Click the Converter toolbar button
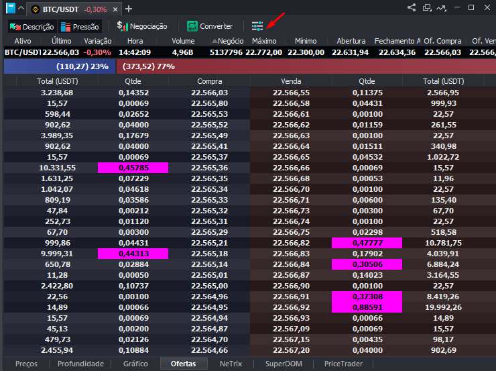 tap(210, 26)
